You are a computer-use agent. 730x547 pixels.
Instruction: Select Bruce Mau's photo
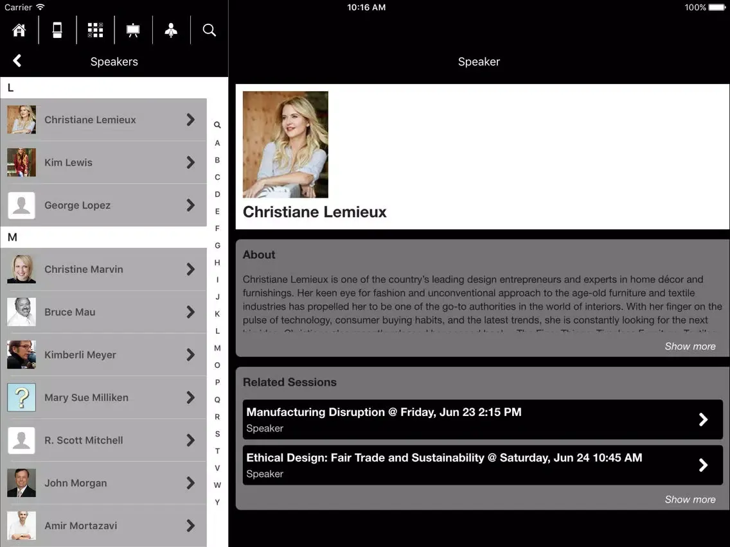click(x=21, y=312)
